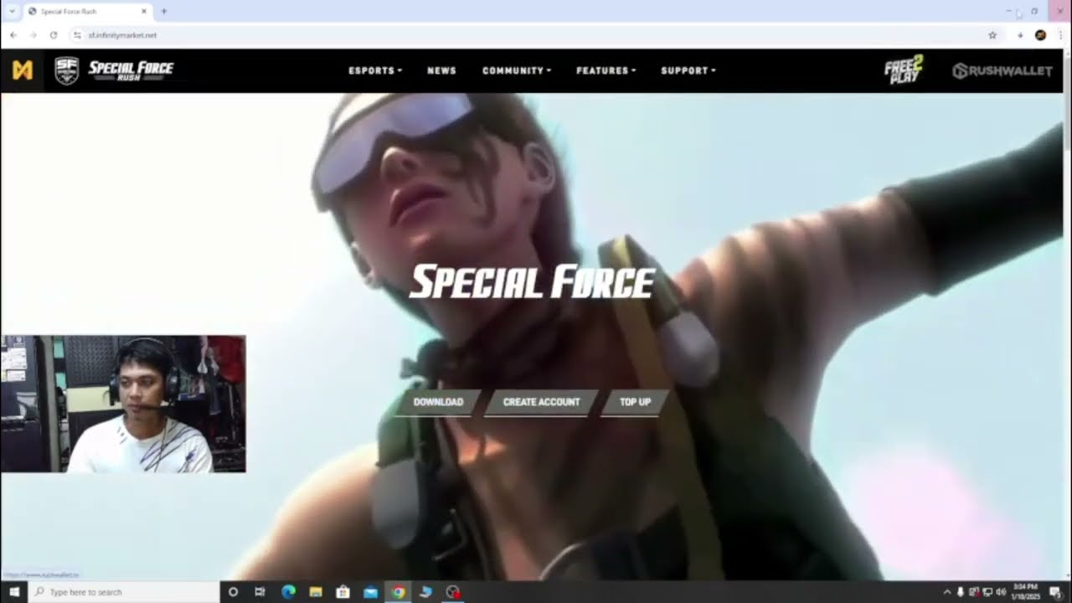Open File Explorer from the taskbar

coord(316,592)
